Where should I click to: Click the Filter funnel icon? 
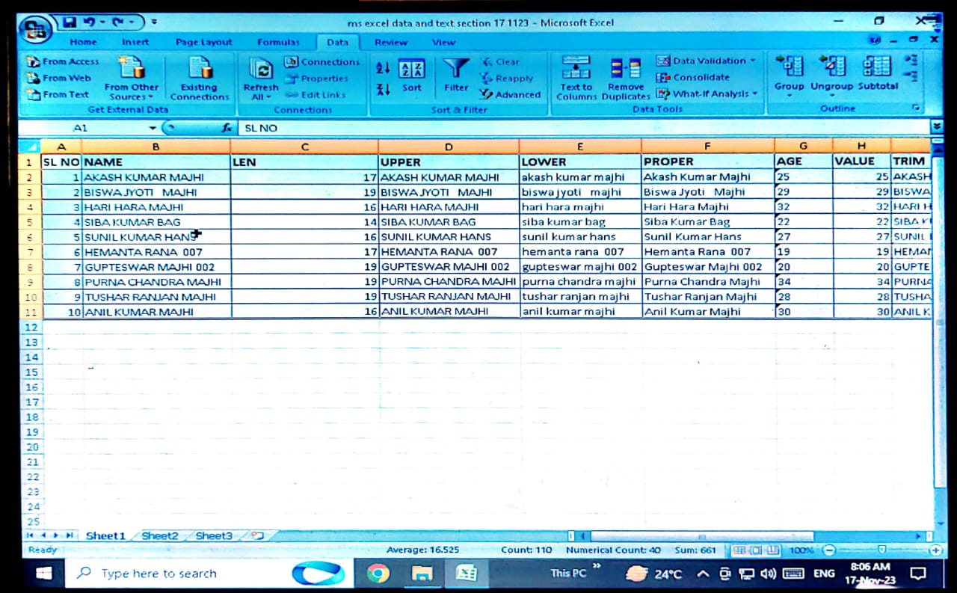(x=455, y=70)
